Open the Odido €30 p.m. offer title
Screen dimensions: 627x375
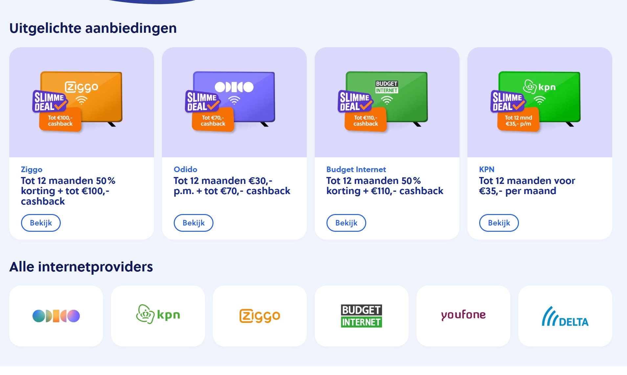232,186
